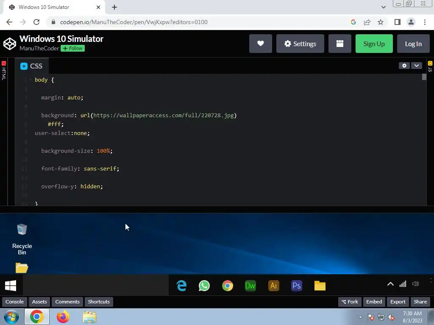Viewport: 434px width, 325px height.
Task: Open Windows Explorer from host taskbar
Action: (89, 317)
